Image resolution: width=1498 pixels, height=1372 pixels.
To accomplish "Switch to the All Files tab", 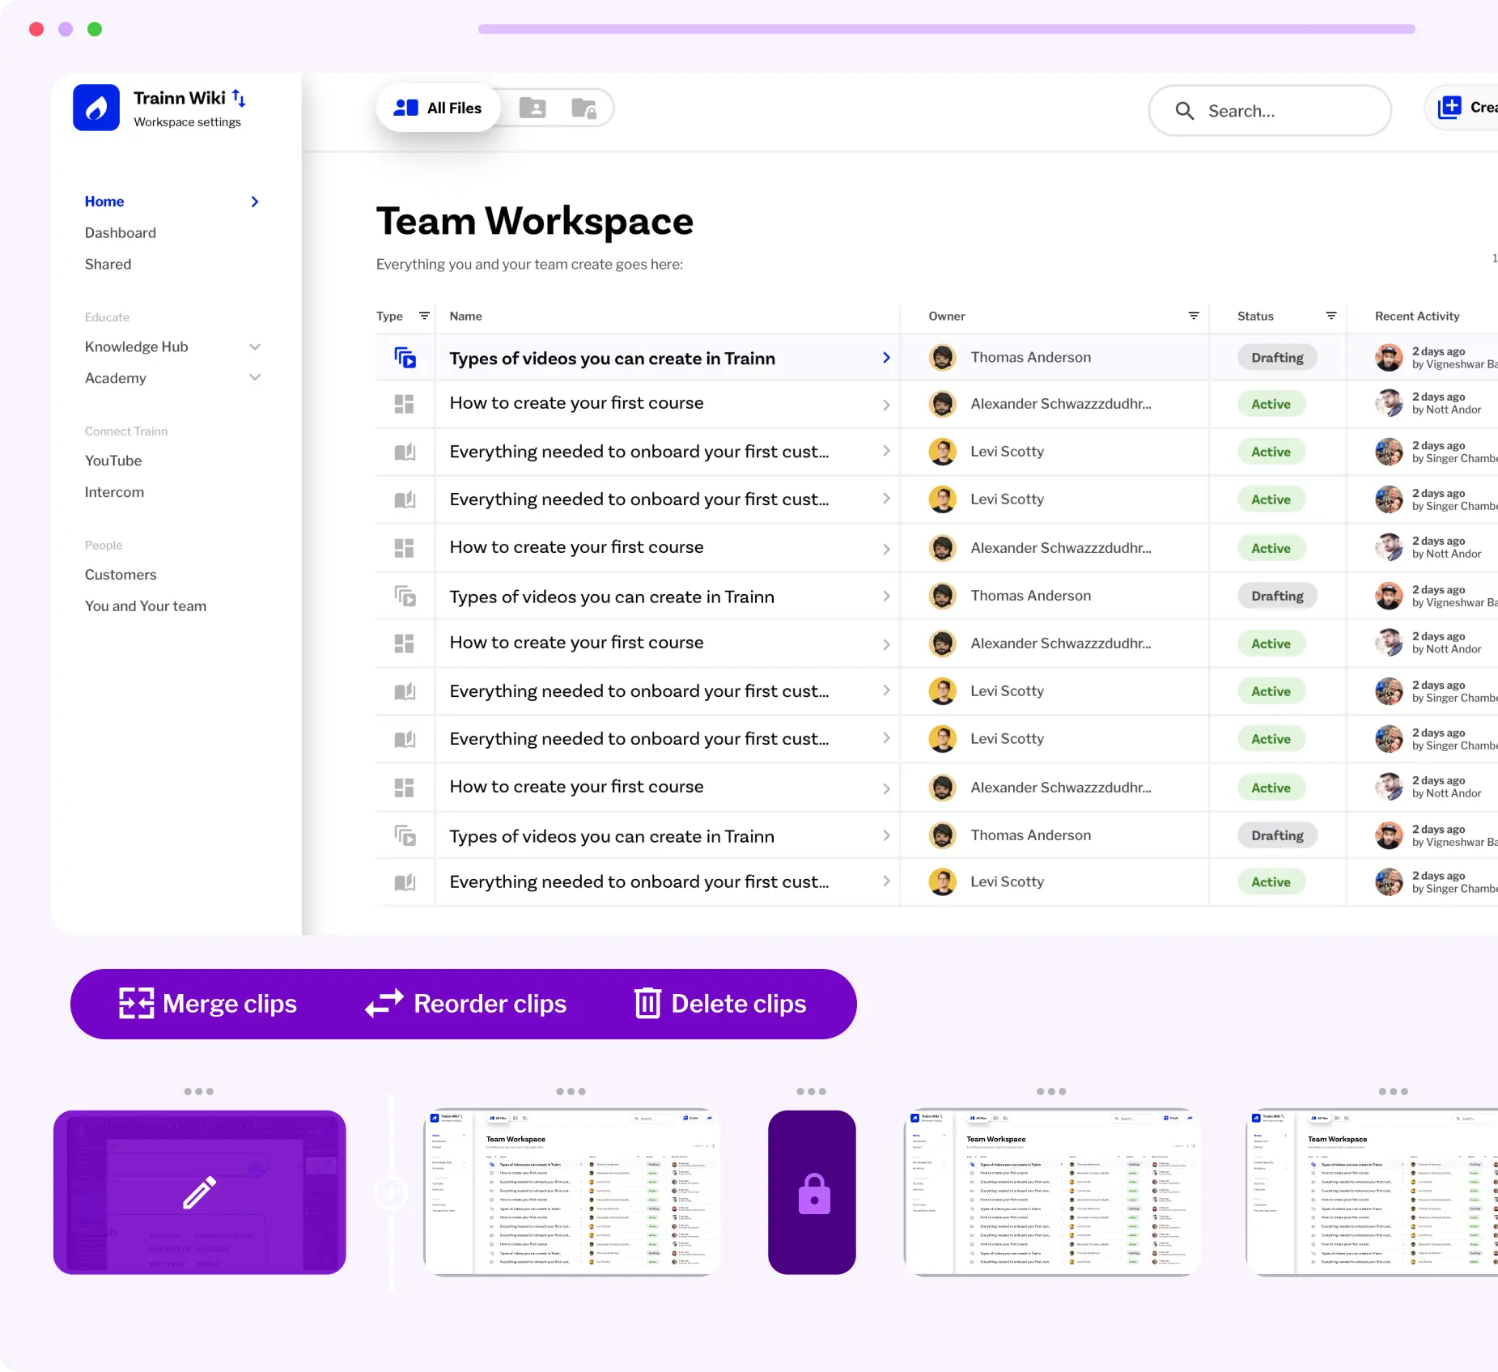I will [x=438, y=107].
